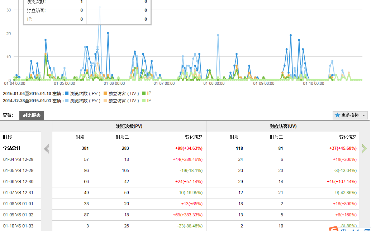The image size is (371, 231).
Task: Show next metric columns with right arrow
Action: pos(365,148)
